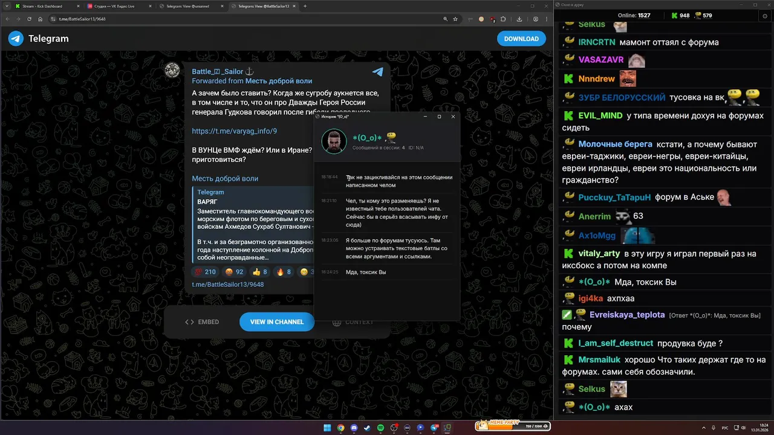Image resolution: width=774 pixels, height=435 pixels.
Task: Open the browser home page
Action: [40, 19]
